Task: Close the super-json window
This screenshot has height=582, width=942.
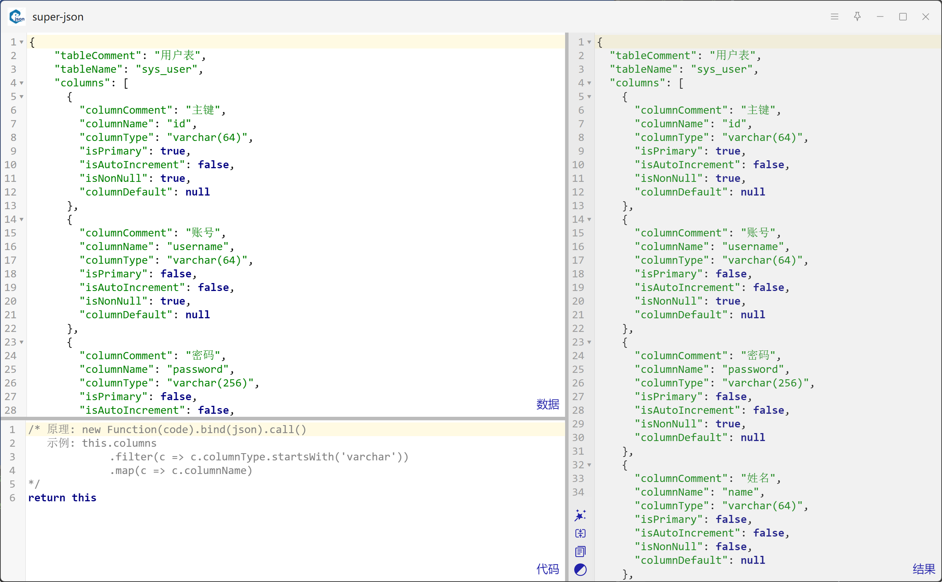Action: pos(925,17)
